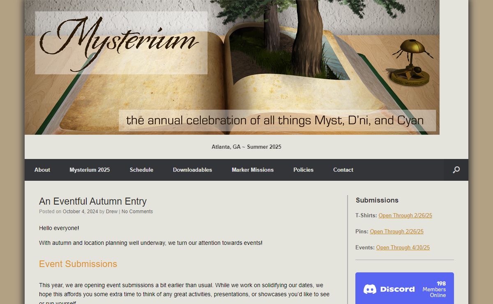This screenshot has height=304, width=493.
Task: Open the Pins Open Through 2/26/25 link
Action: 396,231
